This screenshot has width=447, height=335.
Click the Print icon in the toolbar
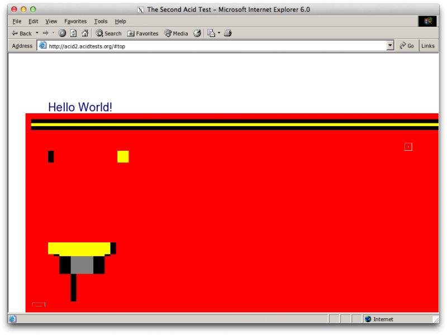pos(228,33)
